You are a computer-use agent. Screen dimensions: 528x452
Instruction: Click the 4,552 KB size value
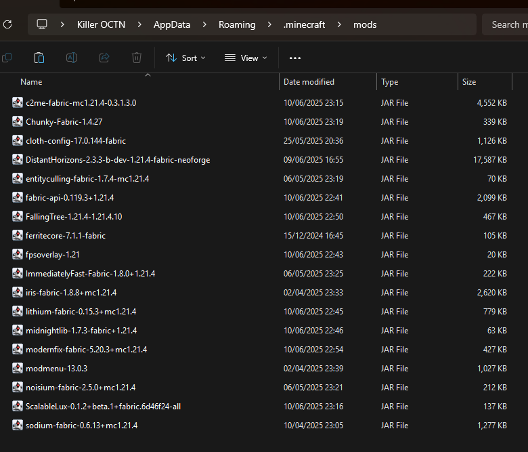[x=491, y=103]
